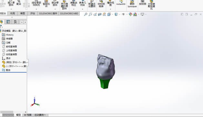Select 传感器 (Sensors) folder
The width and height of the screenshot is (203, 117).
[x=7, y=39]
